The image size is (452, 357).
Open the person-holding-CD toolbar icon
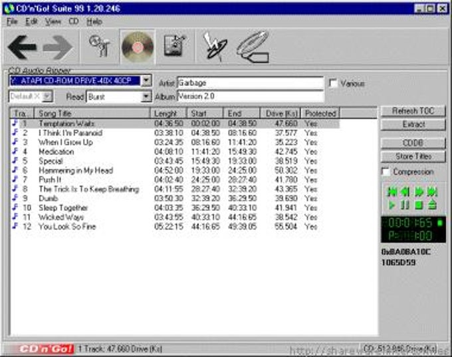[x=100, y=46]
